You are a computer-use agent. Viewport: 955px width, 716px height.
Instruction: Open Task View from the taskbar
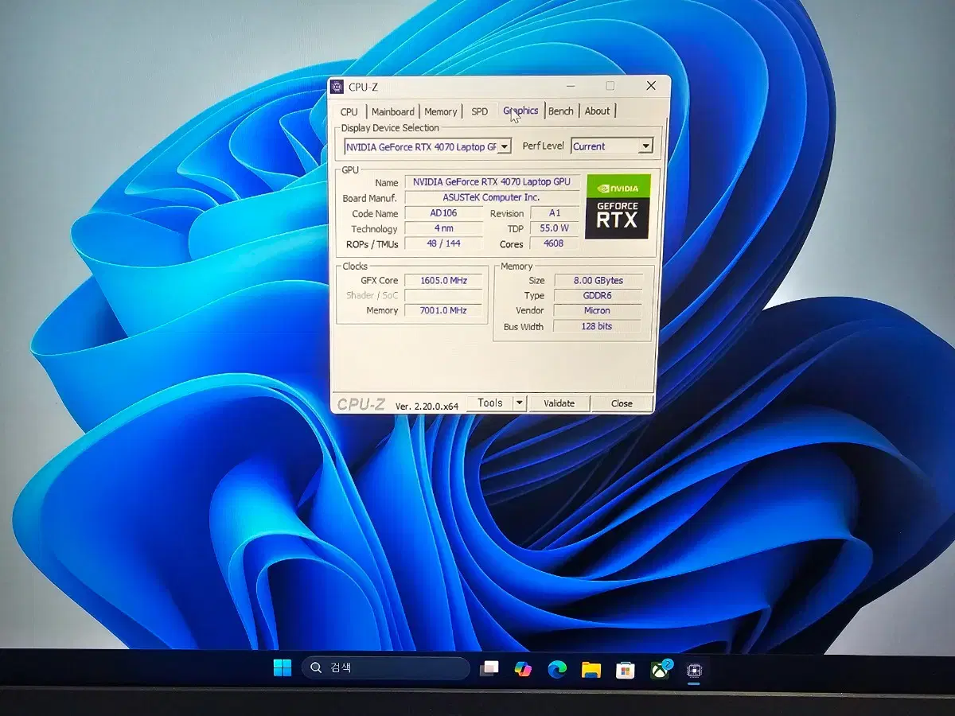click(x=489, y=669)
